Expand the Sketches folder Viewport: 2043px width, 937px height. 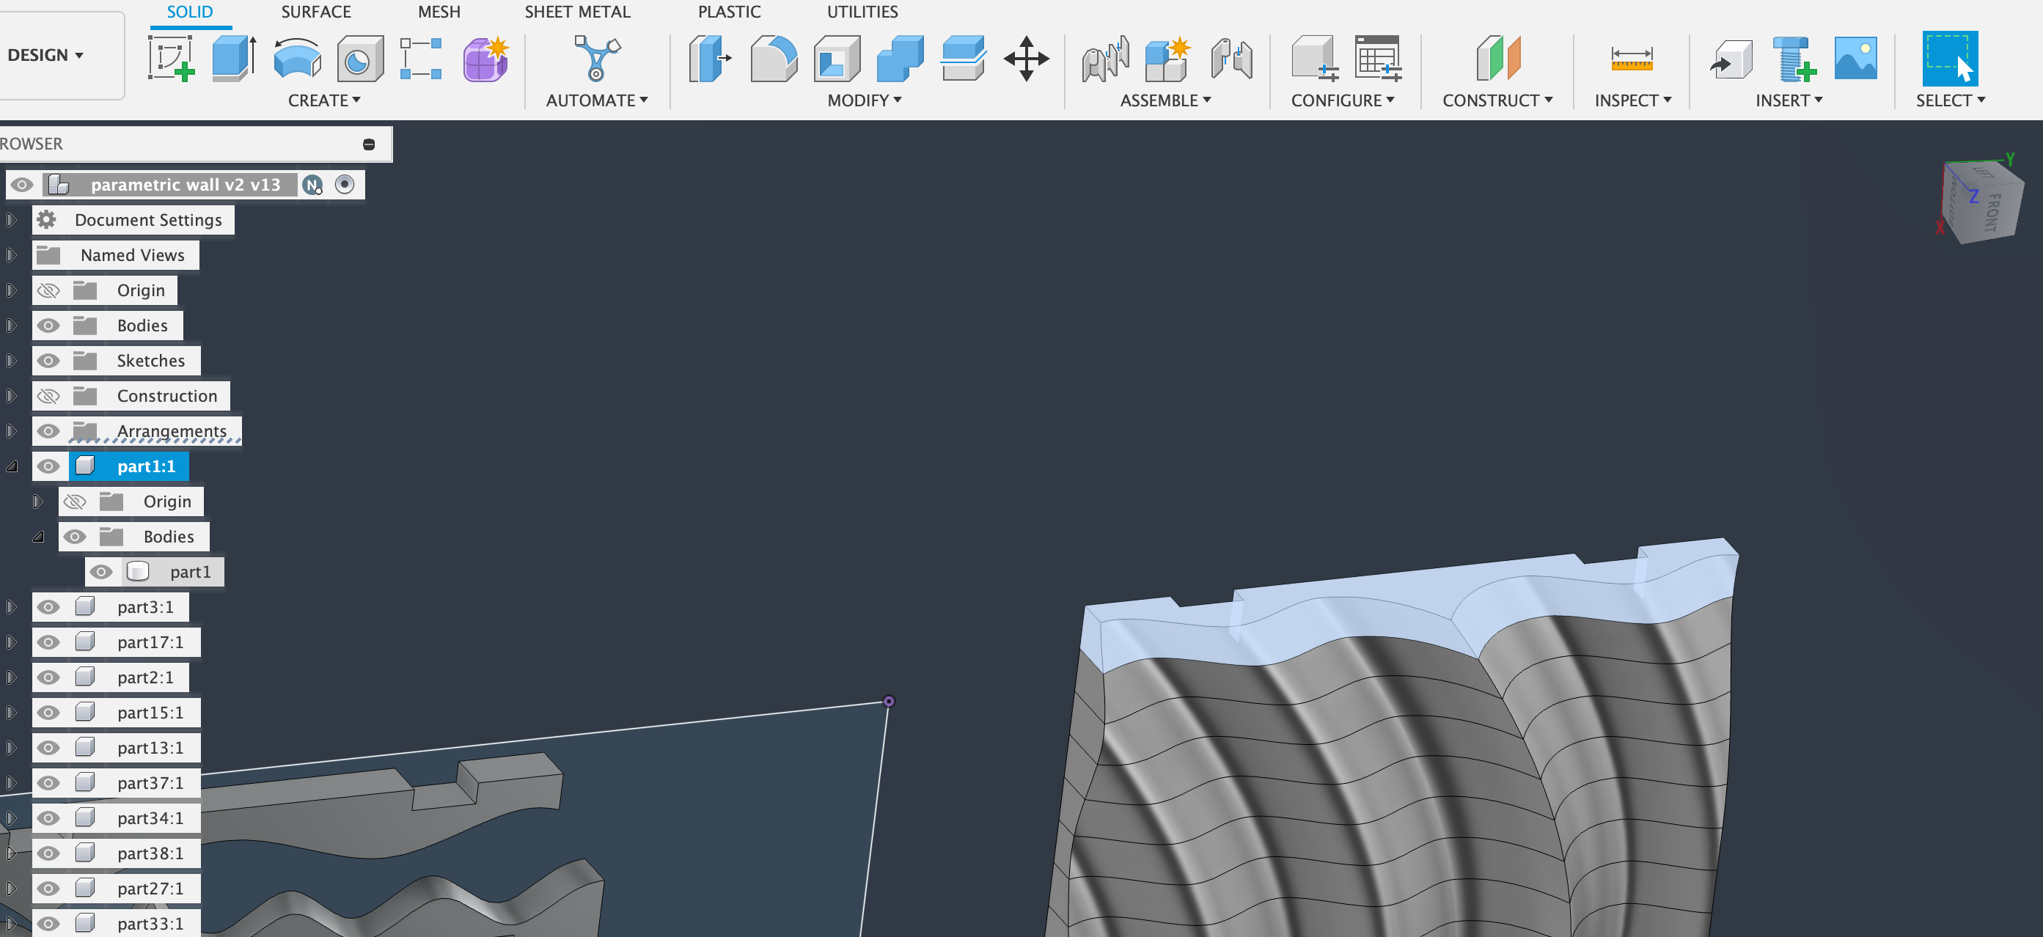pyautogui.click(x=11, y=361)
